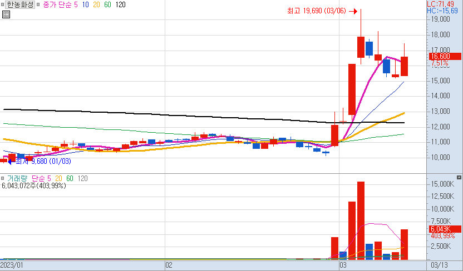
Task: Toggle the square marker before 종가 단순
Action: (38, 4)
